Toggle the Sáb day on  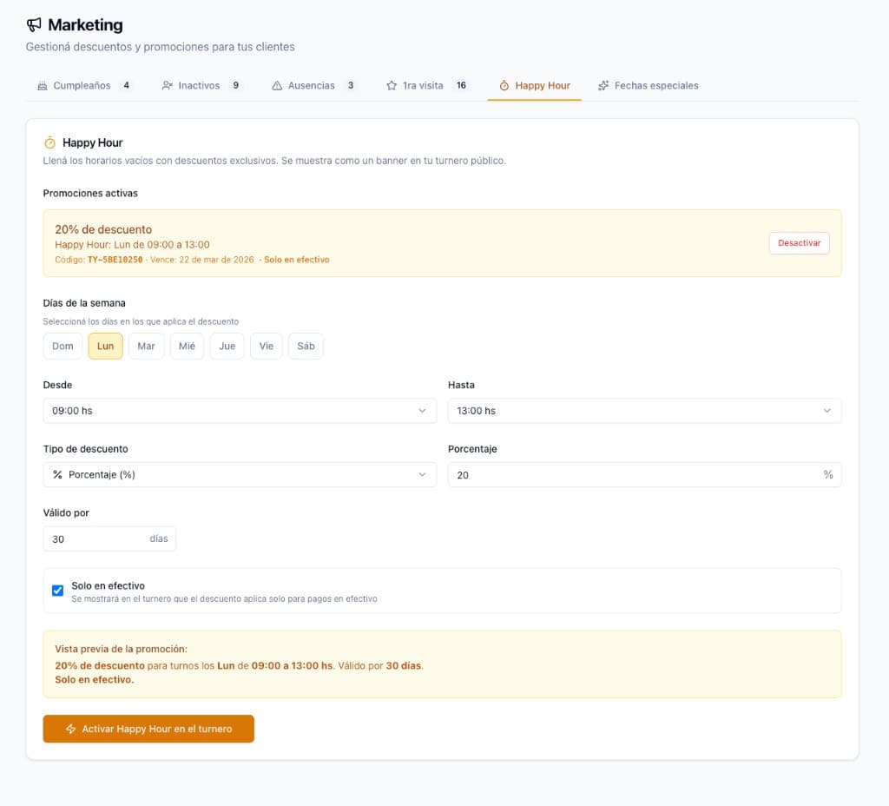click(x=306, y=346)
